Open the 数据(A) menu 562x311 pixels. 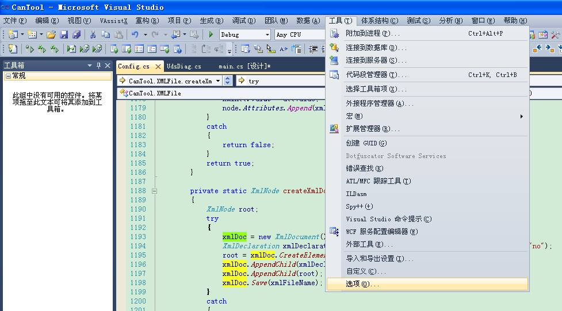click(308, 21)
